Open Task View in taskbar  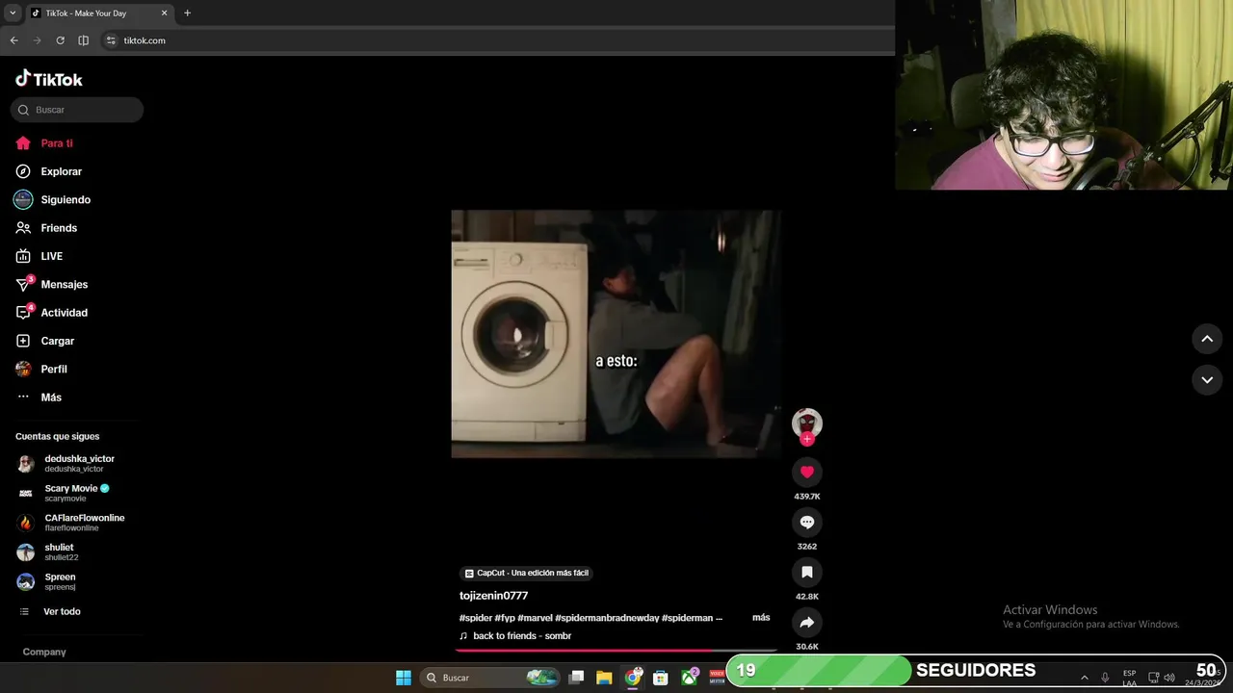tap(576, 678)
